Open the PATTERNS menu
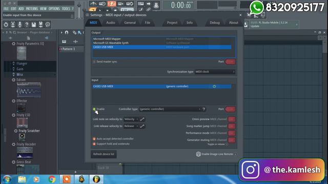The width and height of the screenshot is (328, 184). pos(32,9)
